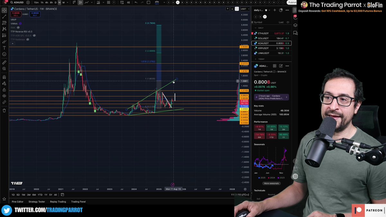This screenshot has width=386, height=217.
Task: Toggle hide all drawings eye icon
Action: [x=4, y=96]
